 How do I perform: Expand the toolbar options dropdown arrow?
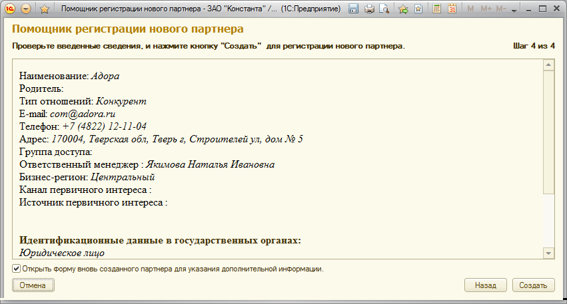[x=514, y=11]
